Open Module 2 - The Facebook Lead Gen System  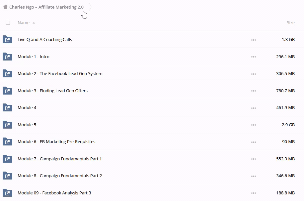click(x=60, y=74)
